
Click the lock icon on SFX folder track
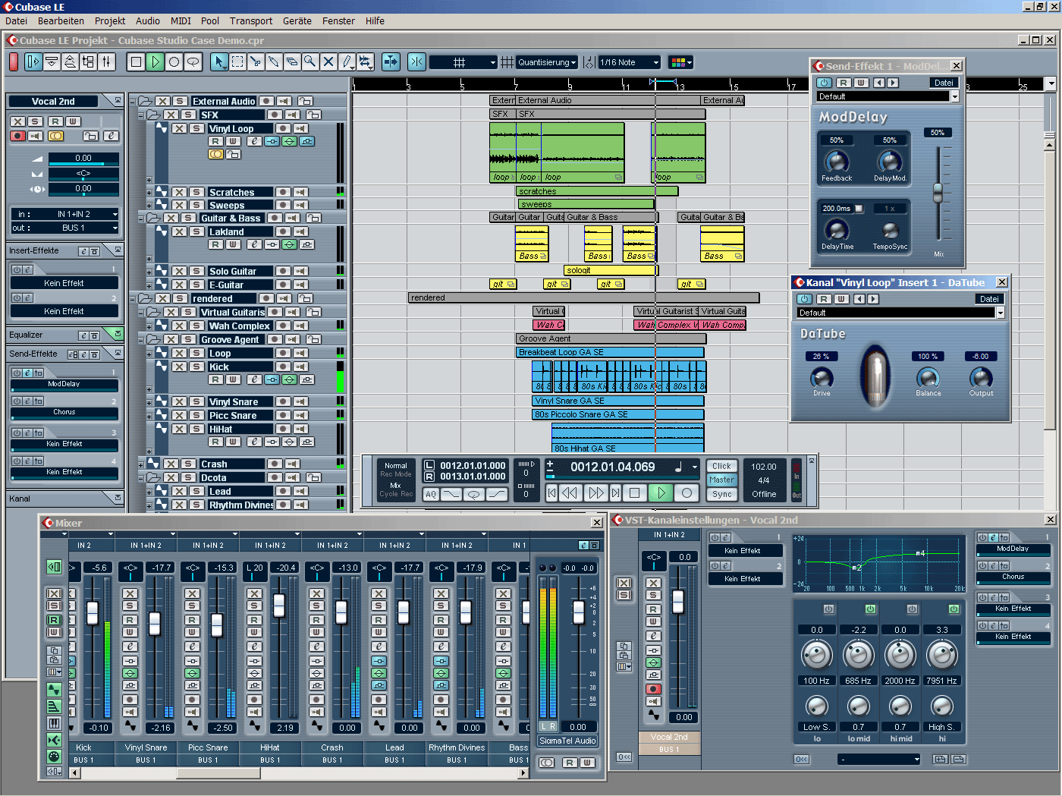pyautogui.click(x=313, y=115)
